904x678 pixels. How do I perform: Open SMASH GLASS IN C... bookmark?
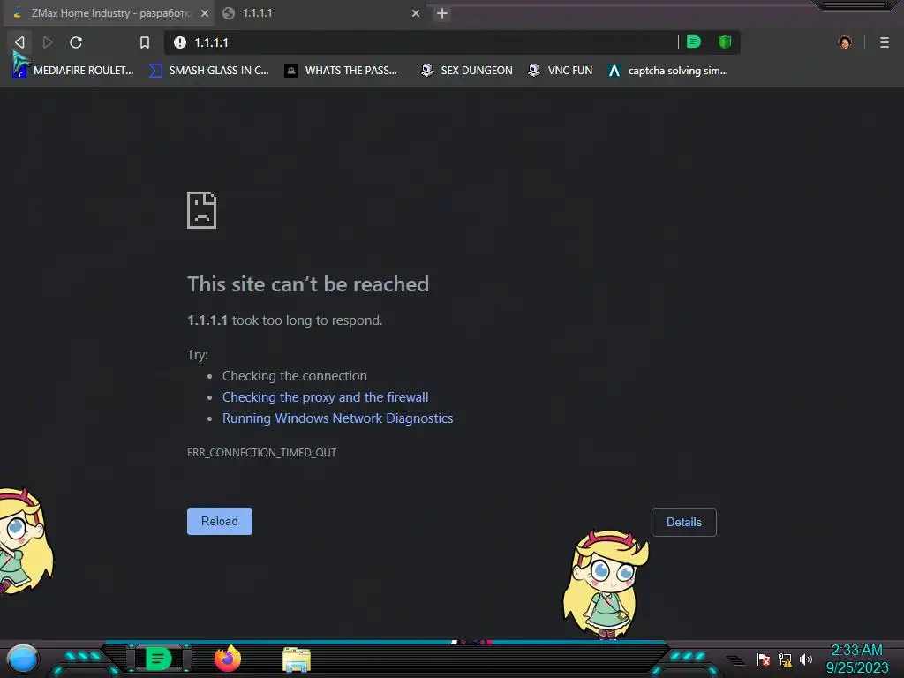point(209,71)
